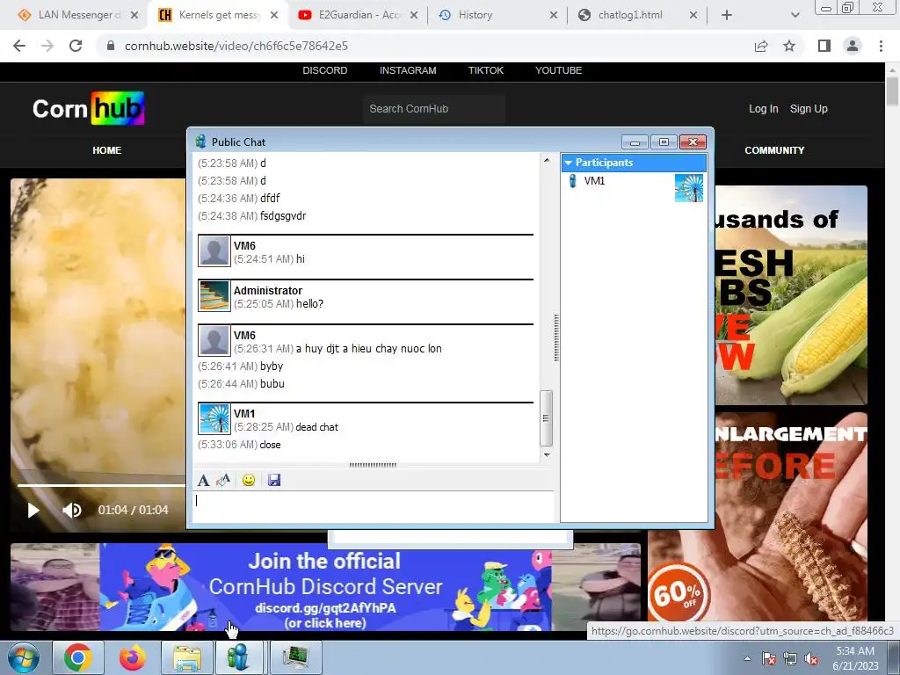Image resolution: width=900 pixels, height=675 pixels.
Task: Open the HOME menu item
Action: pos(106,150)
